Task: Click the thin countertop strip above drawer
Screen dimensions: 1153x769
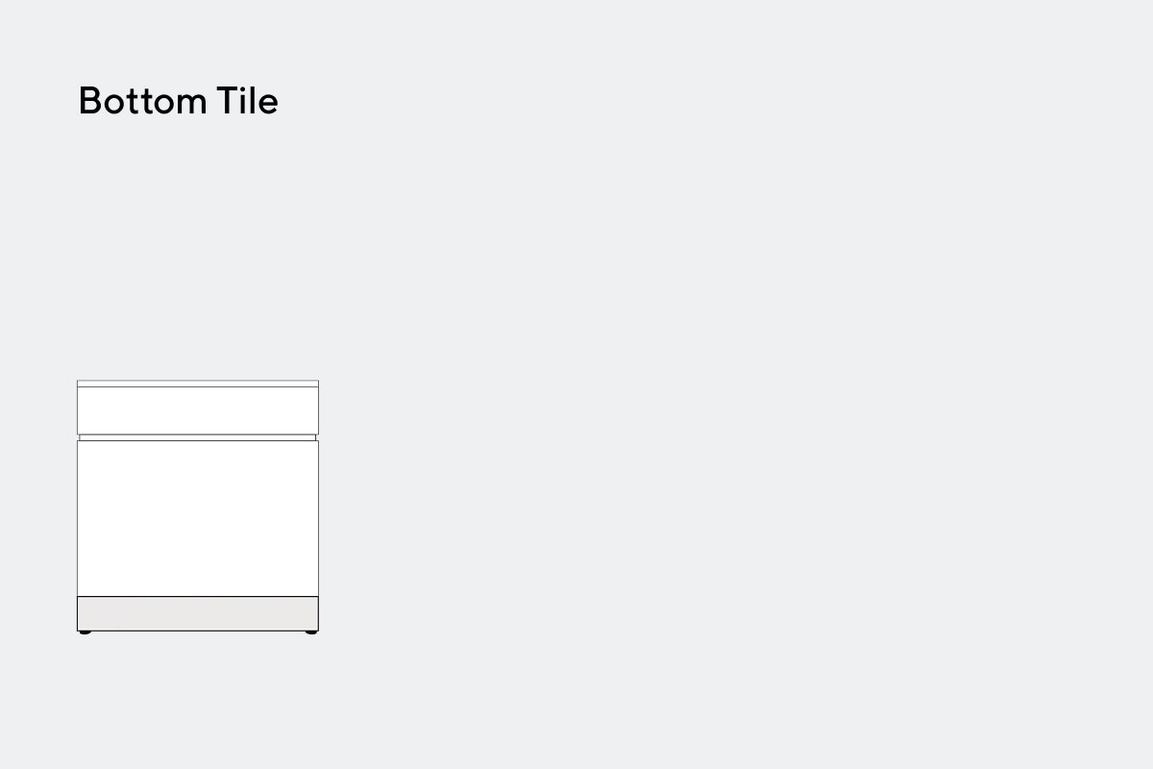Action: click(x=198, y=384)
